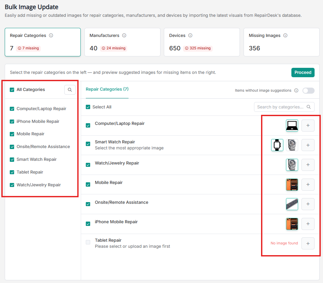Click the Missing Images info icon
The height and width of the screenshot is (283, 323).
[x=286, y=35]
